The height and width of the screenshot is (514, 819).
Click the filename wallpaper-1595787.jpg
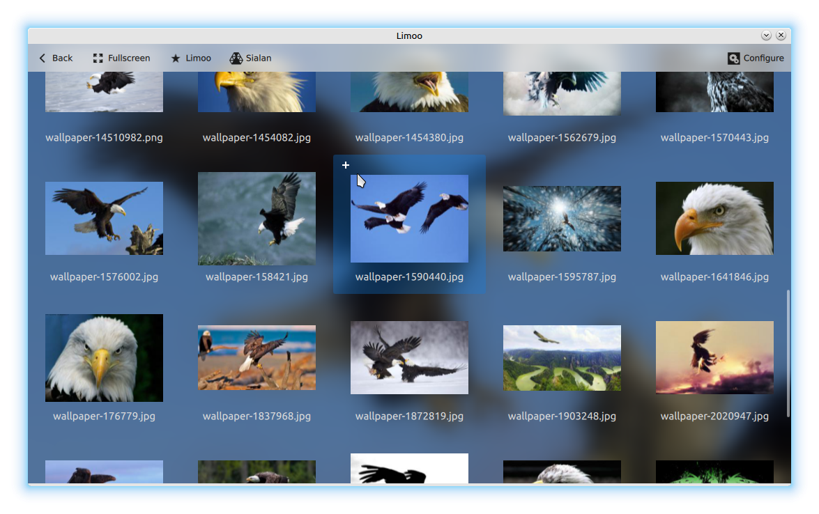point(562,277)
